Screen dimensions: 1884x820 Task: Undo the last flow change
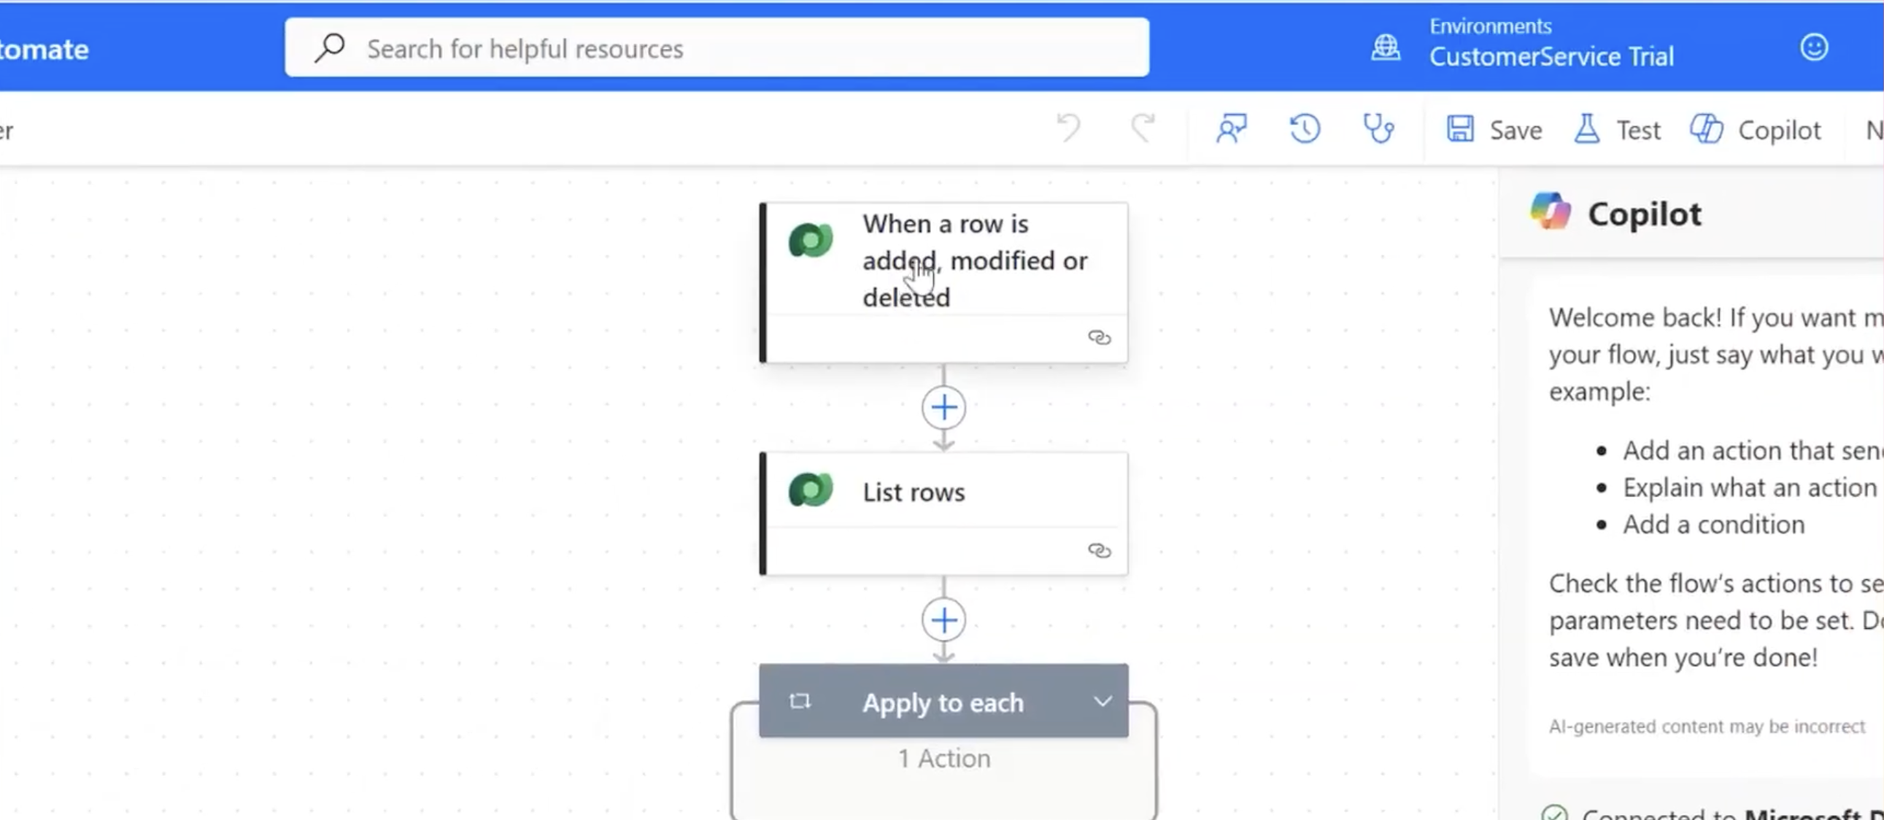(x=1068, y=128)
